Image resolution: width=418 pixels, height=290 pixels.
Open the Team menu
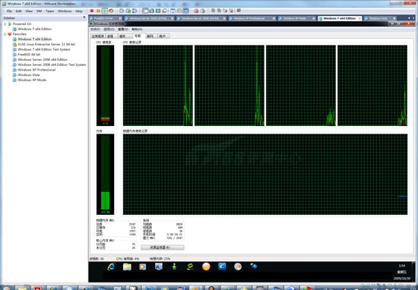coord(49,11)
